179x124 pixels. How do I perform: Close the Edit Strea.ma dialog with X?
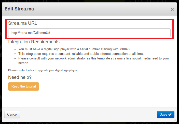172,9
